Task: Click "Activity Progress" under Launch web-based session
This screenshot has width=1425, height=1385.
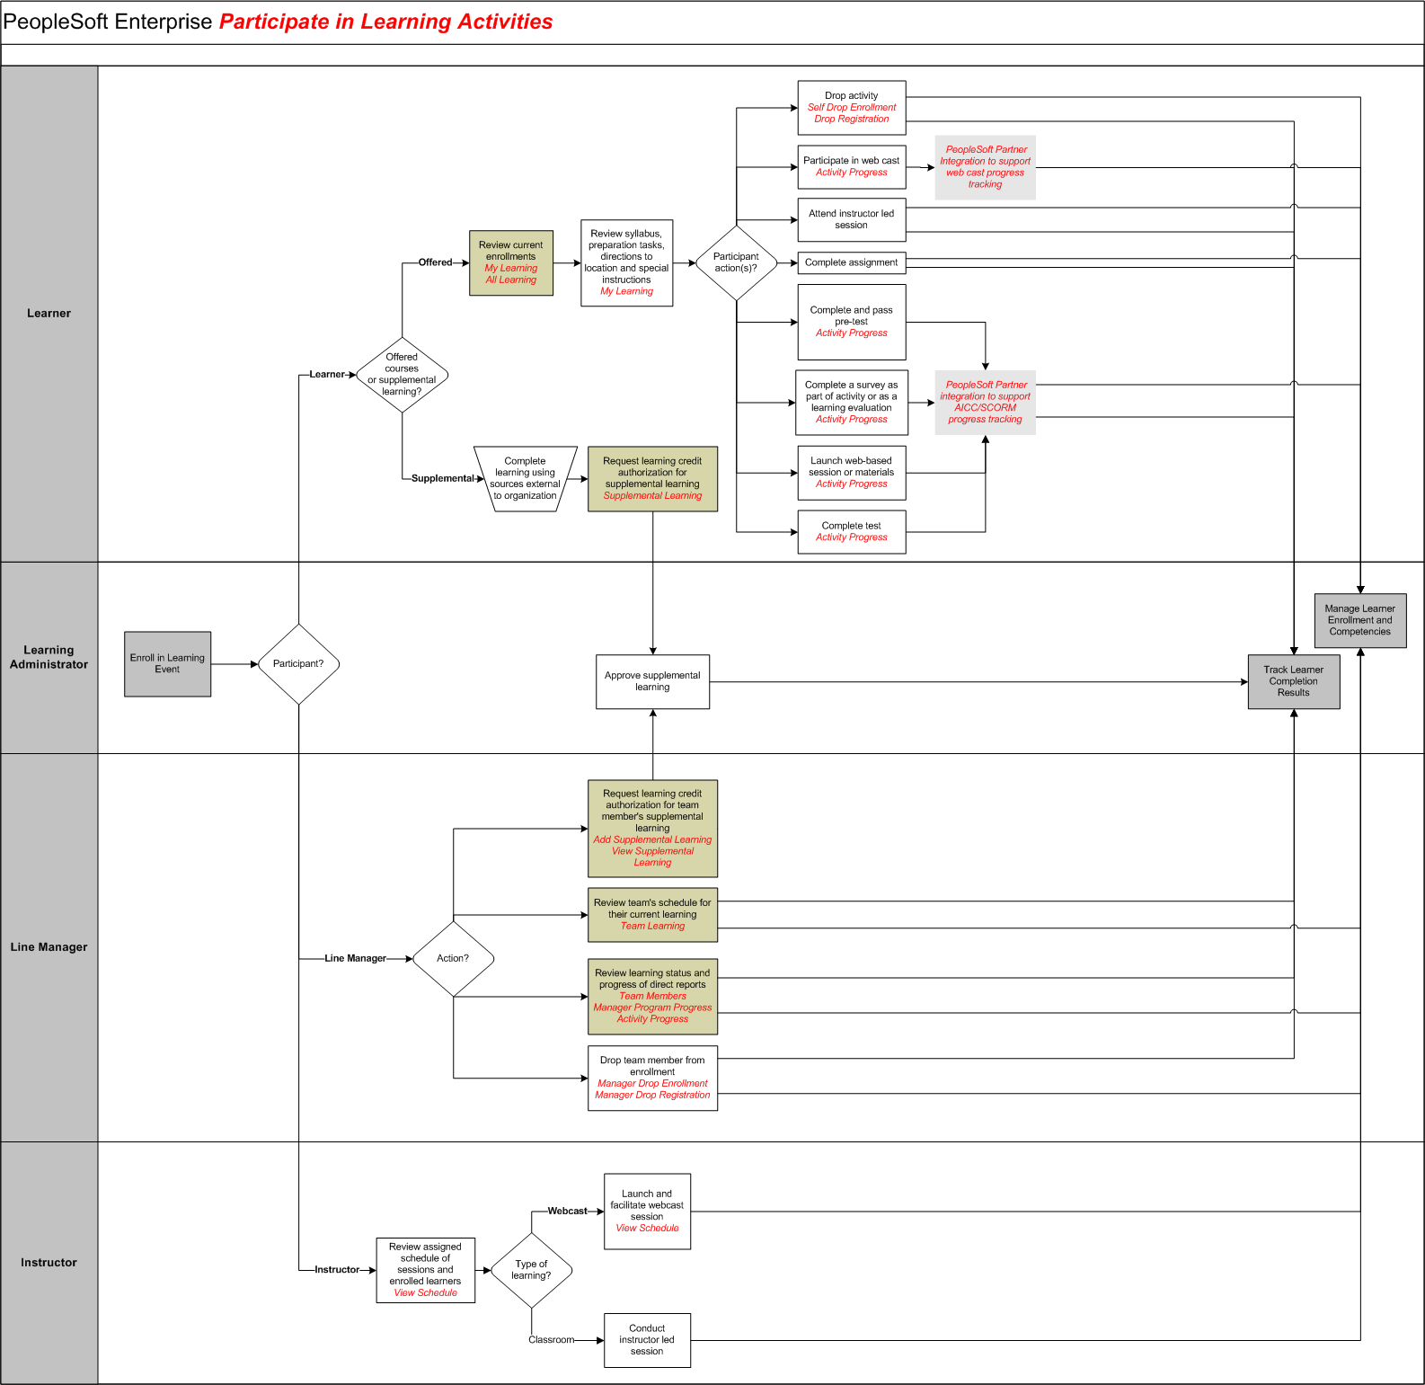Action: pyautogui.click(x=852, y=484)
